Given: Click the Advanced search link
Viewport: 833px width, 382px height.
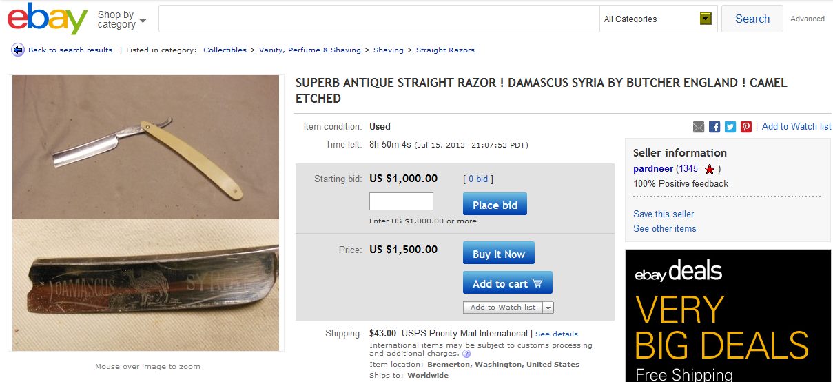Looking at the screenshot, I should [x=808, y=19].
